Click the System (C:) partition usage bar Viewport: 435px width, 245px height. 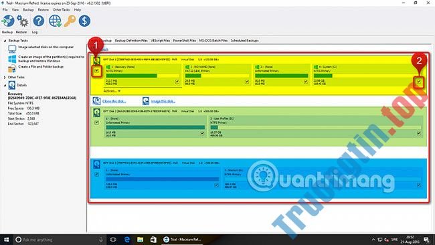coord(367,76)
